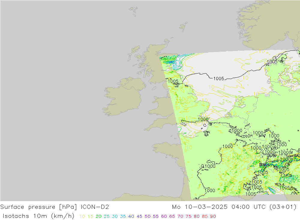Click the date 'Mo 10-03-2025 04:00 UTC (03+01)'
Screen dimensions: 300x220
(x=234, y=207)
